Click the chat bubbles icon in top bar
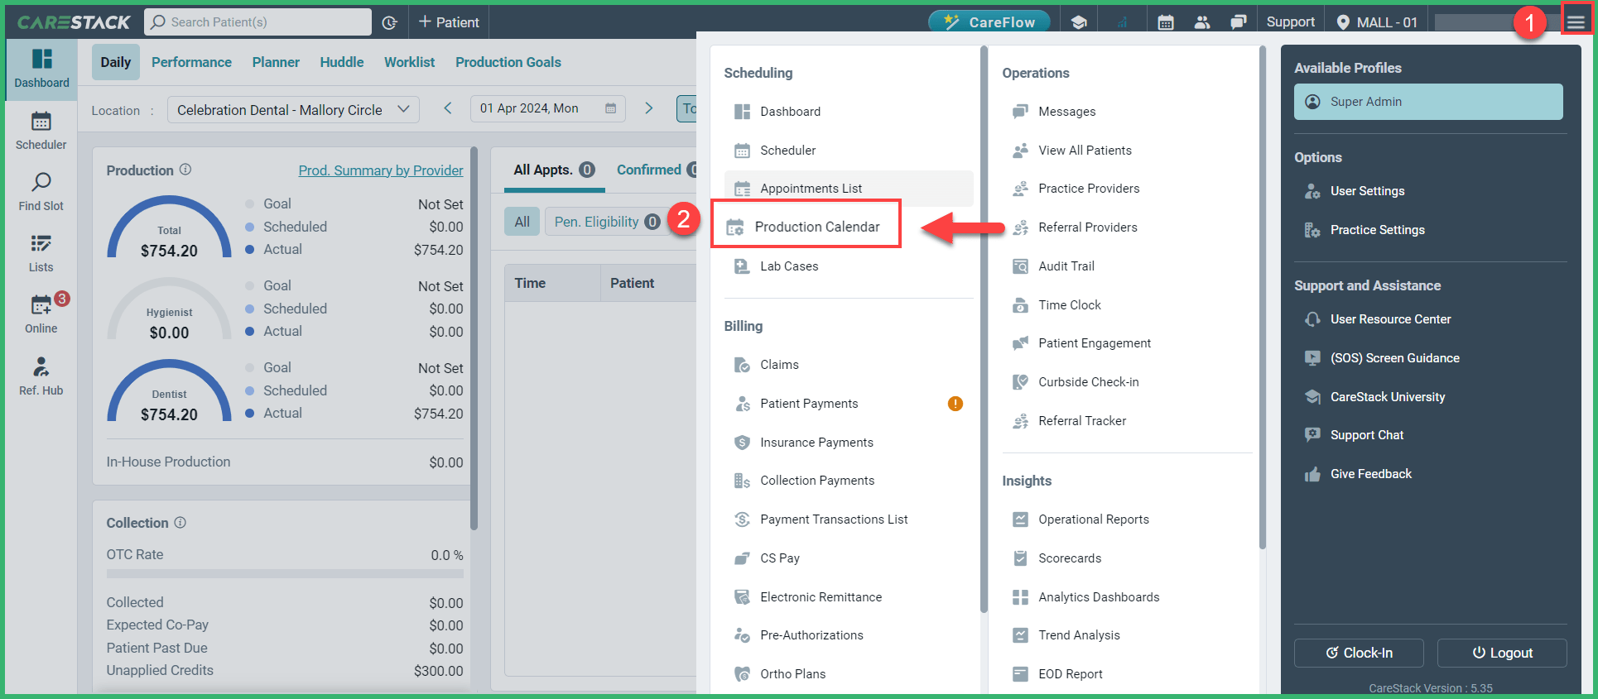1598x699 pixels. point(1239,22)
